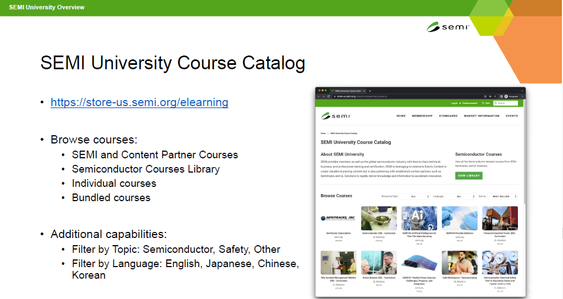Open the Semiconductor Chemical Safety course image
Screen dimensions: 563x299
coord(500,262)
